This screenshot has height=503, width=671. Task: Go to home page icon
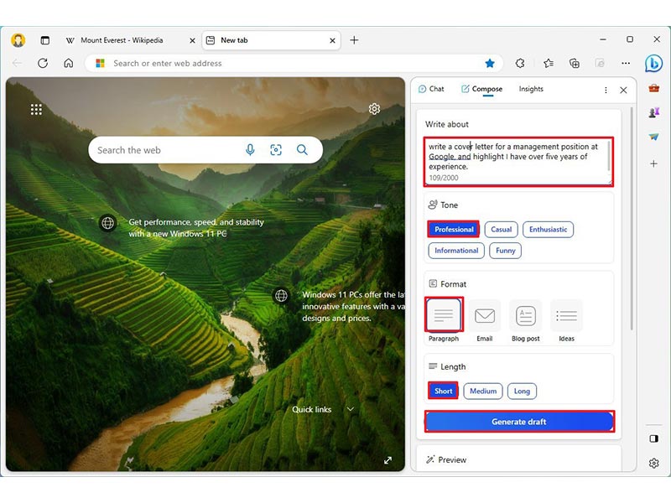(x=69, y=64)
